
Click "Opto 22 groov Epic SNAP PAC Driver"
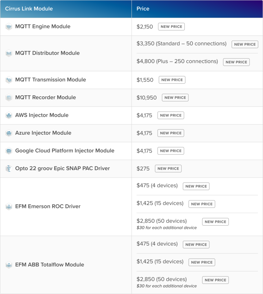point(62,168)
